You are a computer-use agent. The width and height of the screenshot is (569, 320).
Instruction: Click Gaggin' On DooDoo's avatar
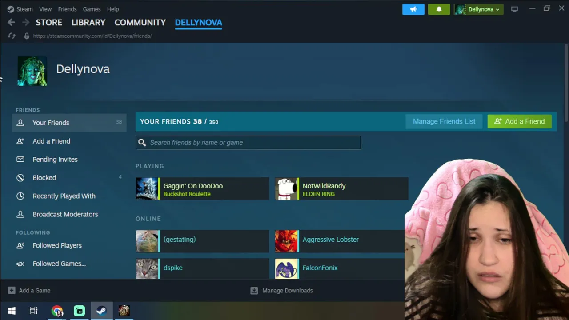[x=147, y=188]
